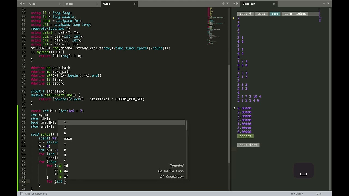The width and height of the screenshot is (349, 196).
Task: Click output value 1.00000
Action: point(244,124)
